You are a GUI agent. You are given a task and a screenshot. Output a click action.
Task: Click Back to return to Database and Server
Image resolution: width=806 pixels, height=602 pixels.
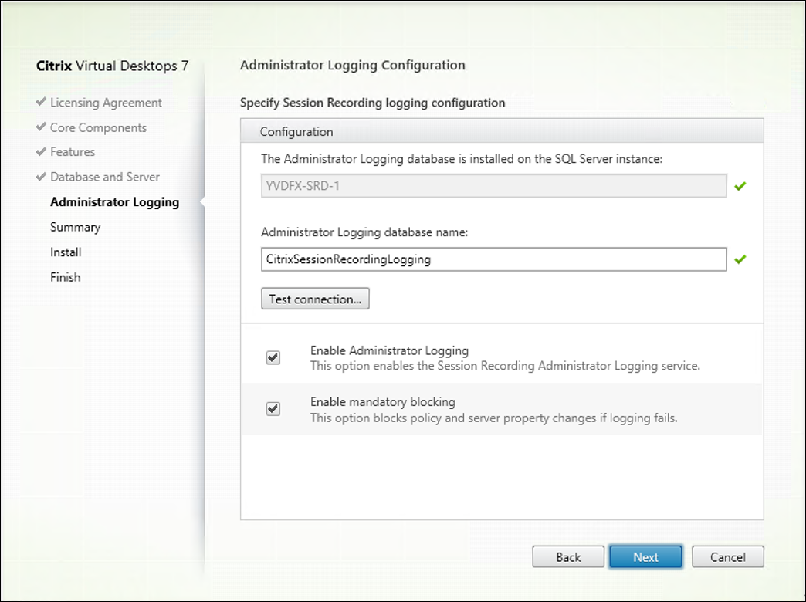point(568,556)
